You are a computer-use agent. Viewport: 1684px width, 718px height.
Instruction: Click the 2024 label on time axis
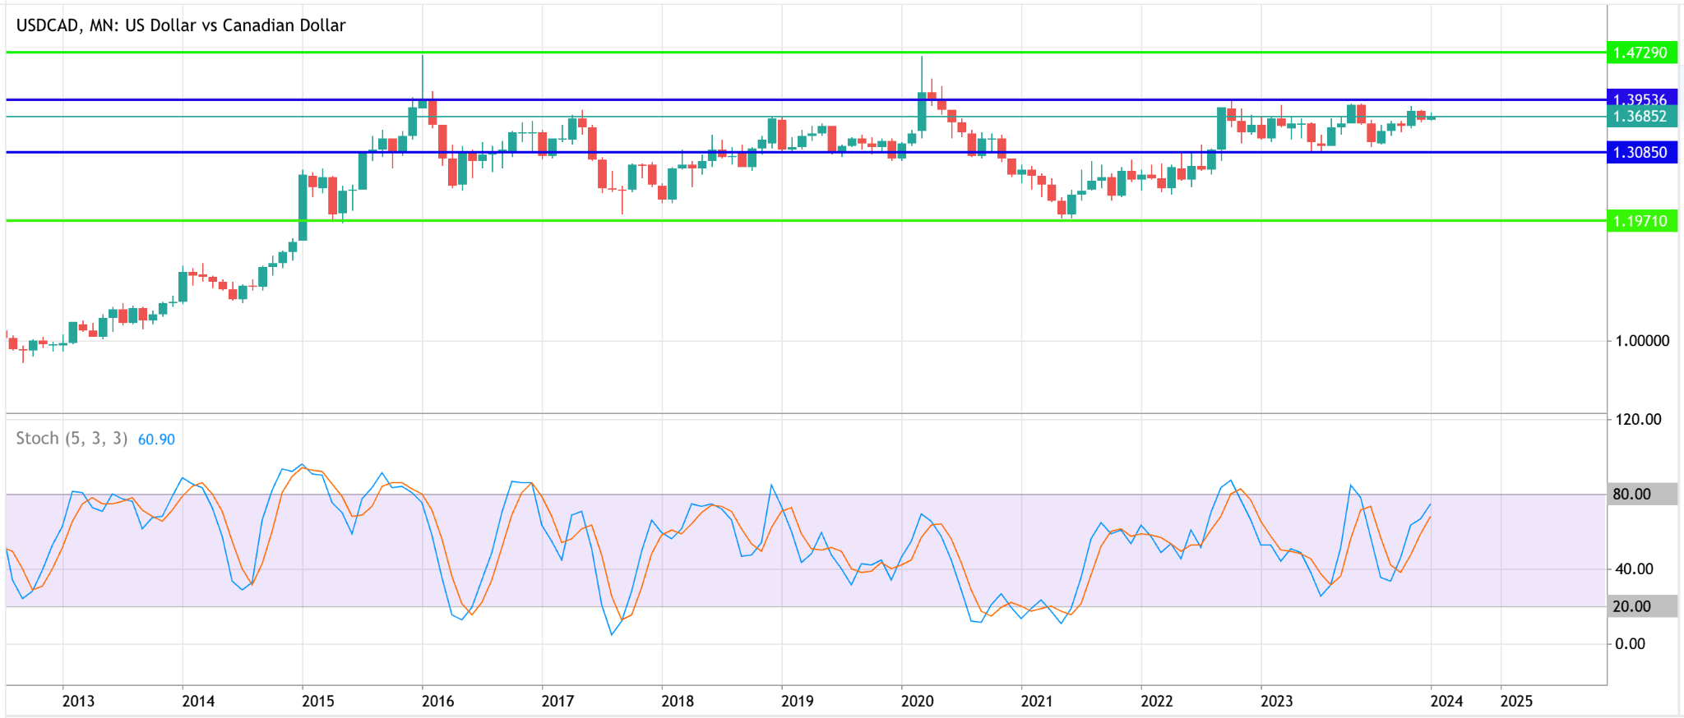click(1446, 701)
